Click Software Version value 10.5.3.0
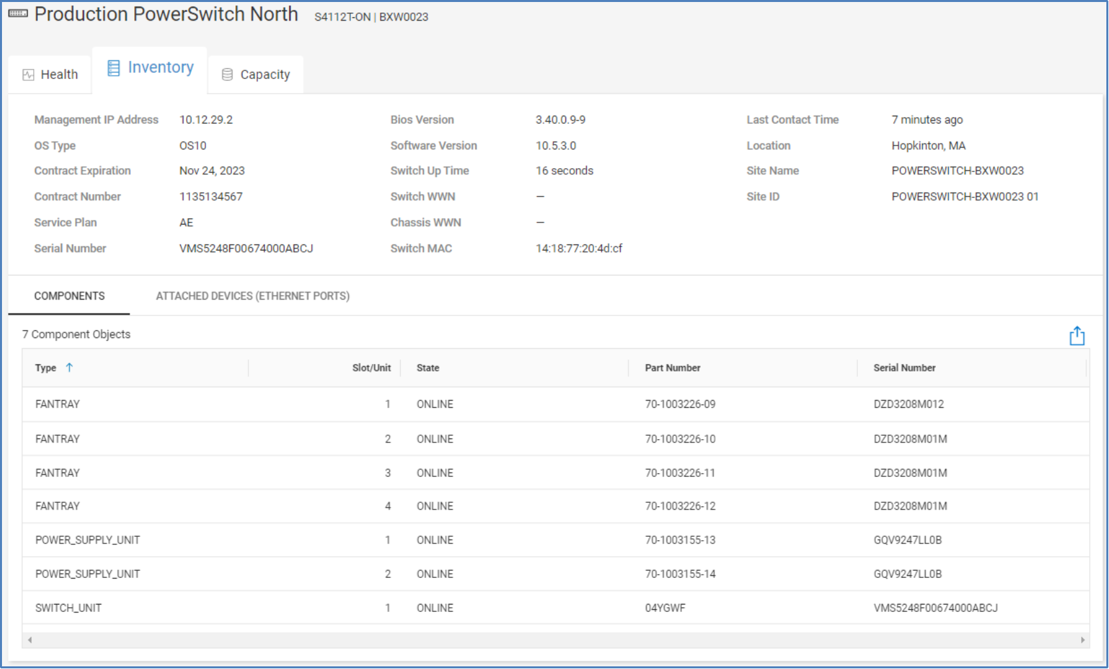This screenshot has height=669, width=1109. [x=556, y=145]
